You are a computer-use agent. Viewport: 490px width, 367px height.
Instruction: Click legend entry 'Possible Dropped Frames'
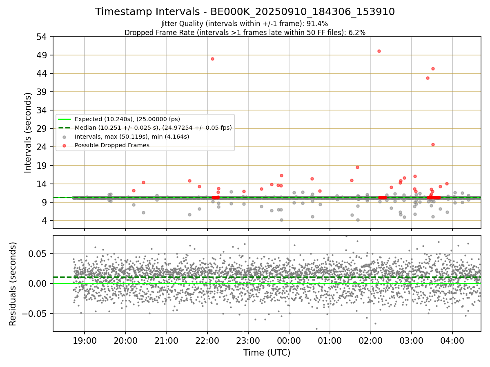pos(112,145)
